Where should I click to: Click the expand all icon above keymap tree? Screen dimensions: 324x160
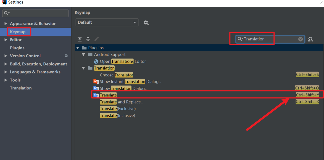80,39
